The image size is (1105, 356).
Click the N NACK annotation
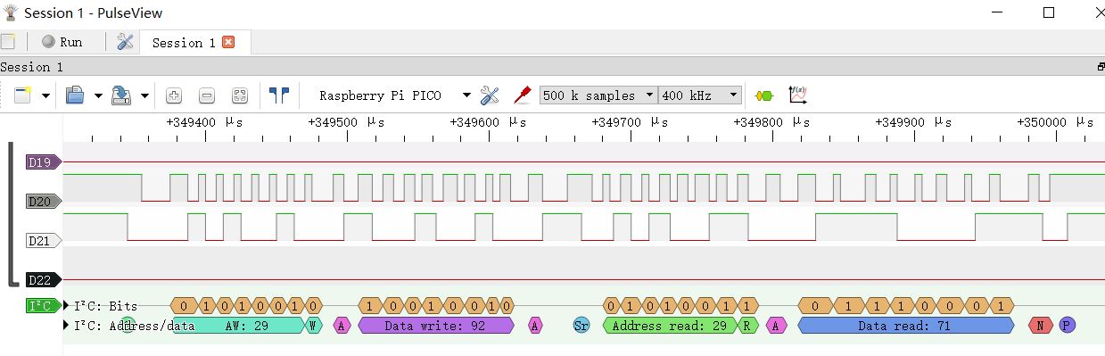tap(1040, 326)
